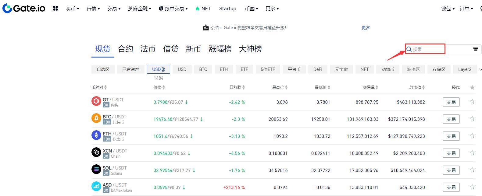Click the ETH ethereum coin icon
This screenshot has height=196, width=482.
(96, 135)
